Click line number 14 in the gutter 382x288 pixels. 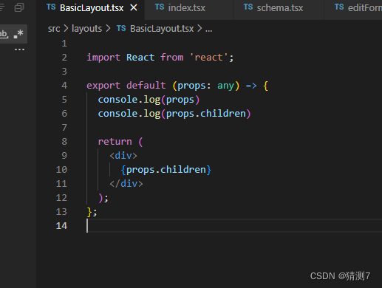(61, 226)
